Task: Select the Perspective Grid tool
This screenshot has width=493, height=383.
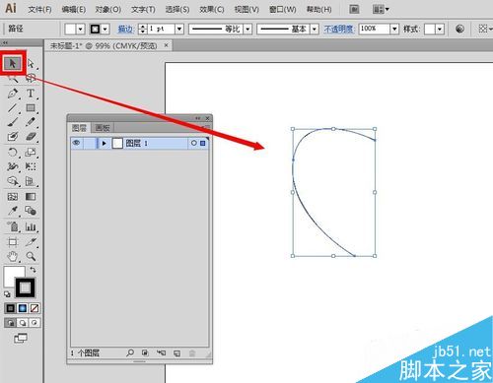Action: [31, 181]
